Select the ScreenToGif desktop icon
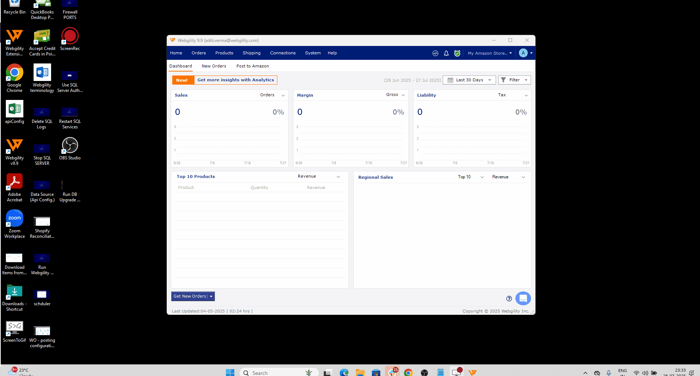Screen dimensions: 700x376 [x=15, y=332]
